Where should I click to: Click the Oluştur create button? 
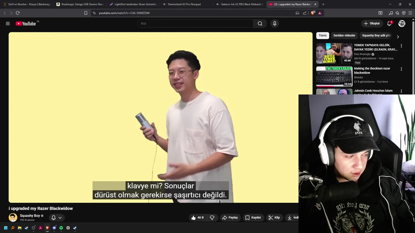372,24
